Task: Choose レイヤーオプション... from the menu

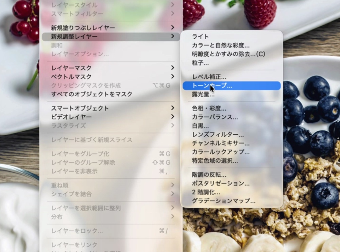Action: pos(111,54)
